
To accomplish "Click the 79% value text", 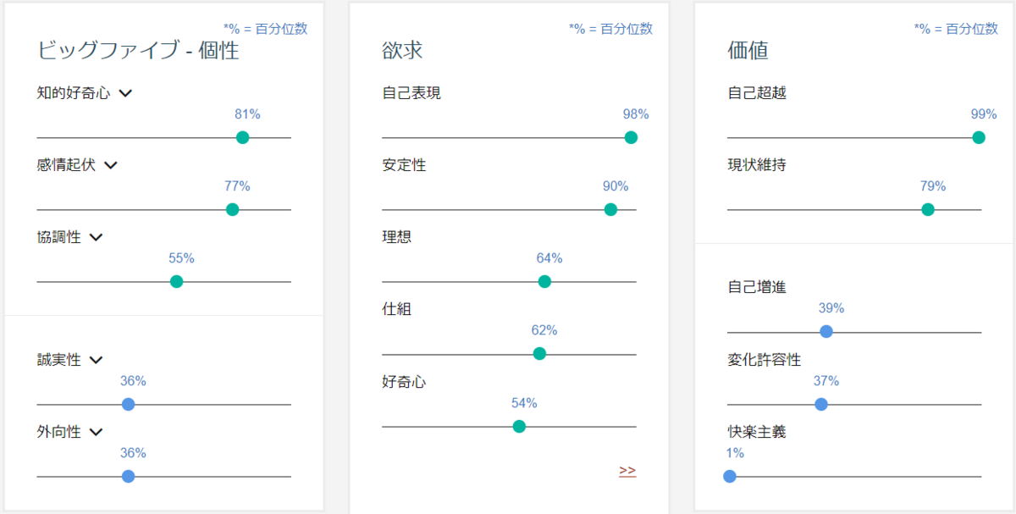I will [933, 186].
